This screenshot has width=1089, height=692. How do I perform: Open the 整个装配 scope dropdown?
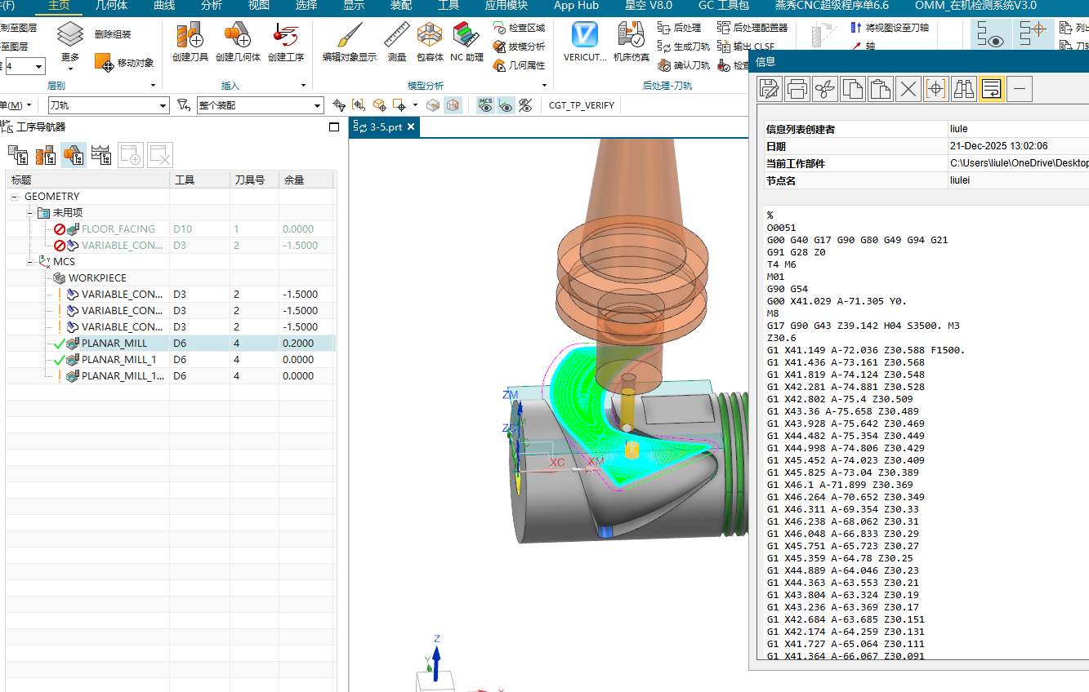click(x=318, y=106)
